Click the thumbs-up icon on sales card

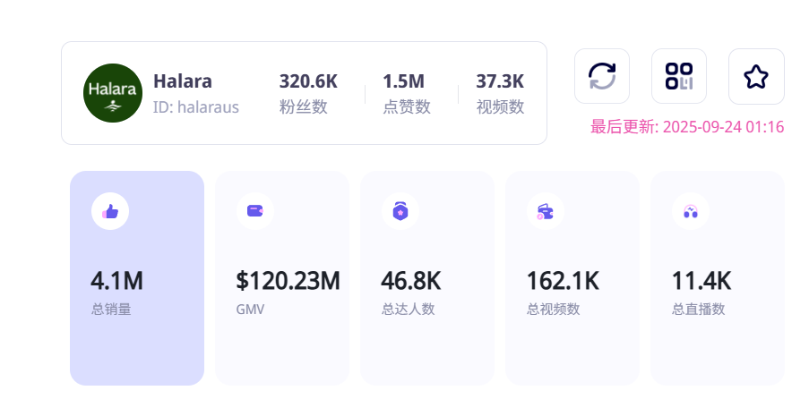point(110,211)
